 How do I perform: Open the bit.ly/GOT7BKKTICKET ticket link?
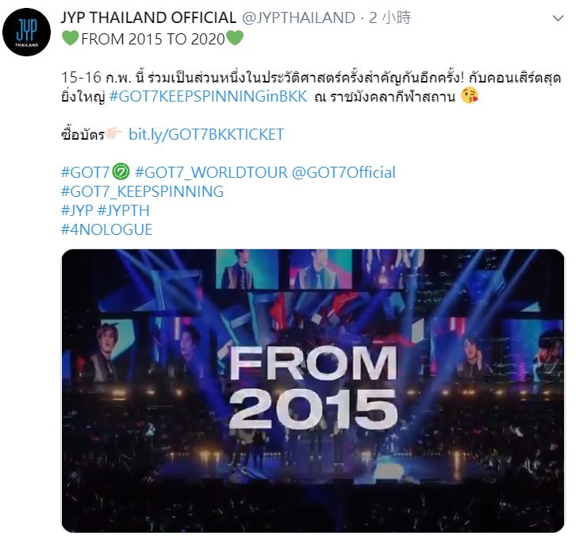(x=206, y=134)
